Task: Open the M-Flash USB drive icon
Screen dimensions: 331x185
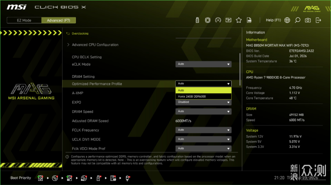Action: coord(197,20)
